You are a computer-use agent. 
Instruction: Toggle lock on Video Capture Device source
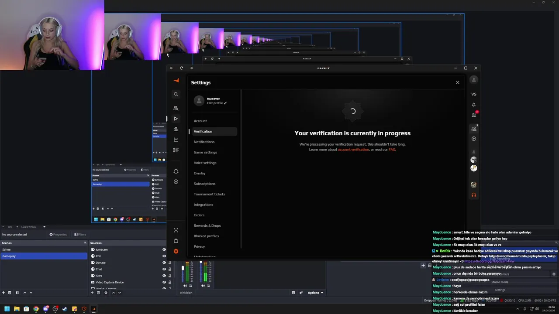tap(170, 282)
